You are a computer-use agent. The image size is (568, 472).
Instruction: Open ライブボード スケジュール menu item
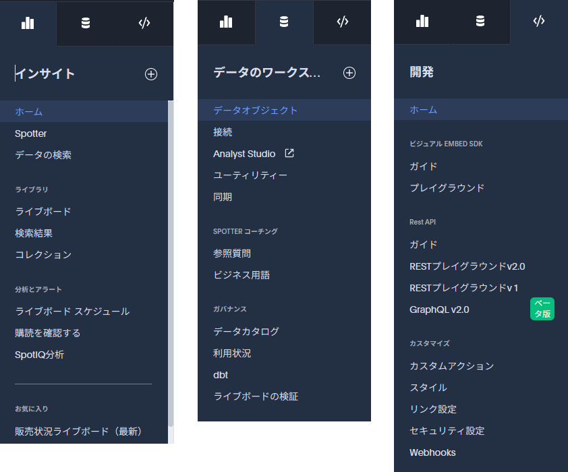click(72, 312)
